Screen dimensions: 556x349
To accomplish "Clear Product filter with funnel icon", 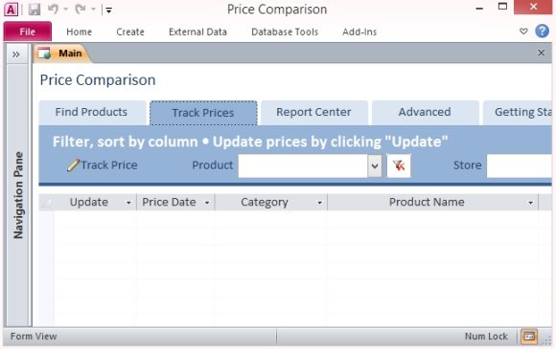I will 399,165.
